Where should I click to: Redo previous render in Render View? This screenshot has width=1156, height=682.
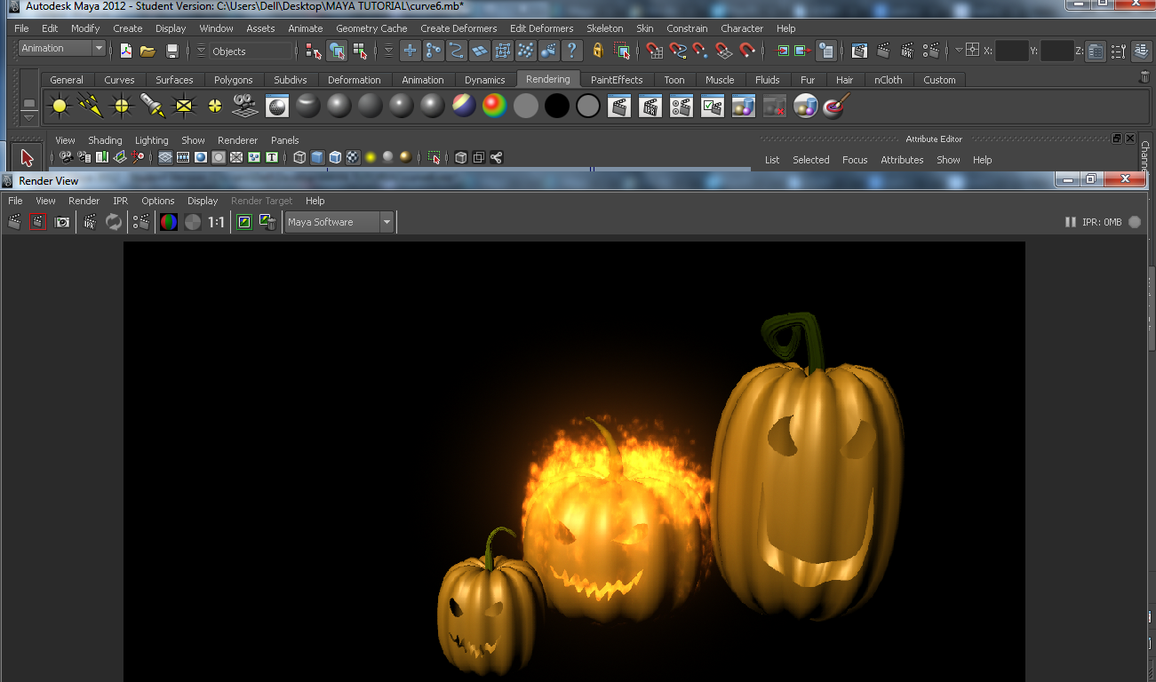pyautogui.click(x=14, y=222)
